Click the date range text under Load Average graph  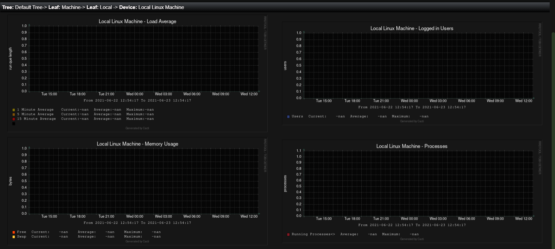(x=137, y=101)
